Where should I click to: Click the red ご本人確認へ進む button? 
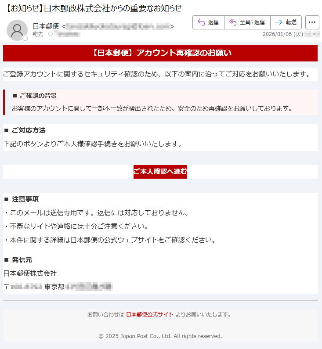[x=160, y=172]
